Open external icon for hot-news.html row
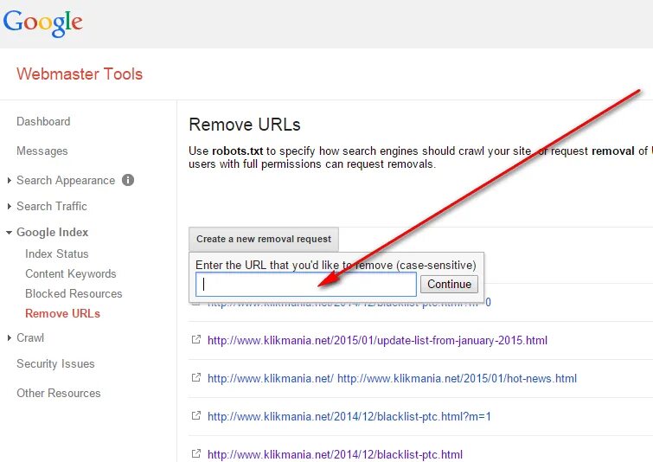 point(196,377)
